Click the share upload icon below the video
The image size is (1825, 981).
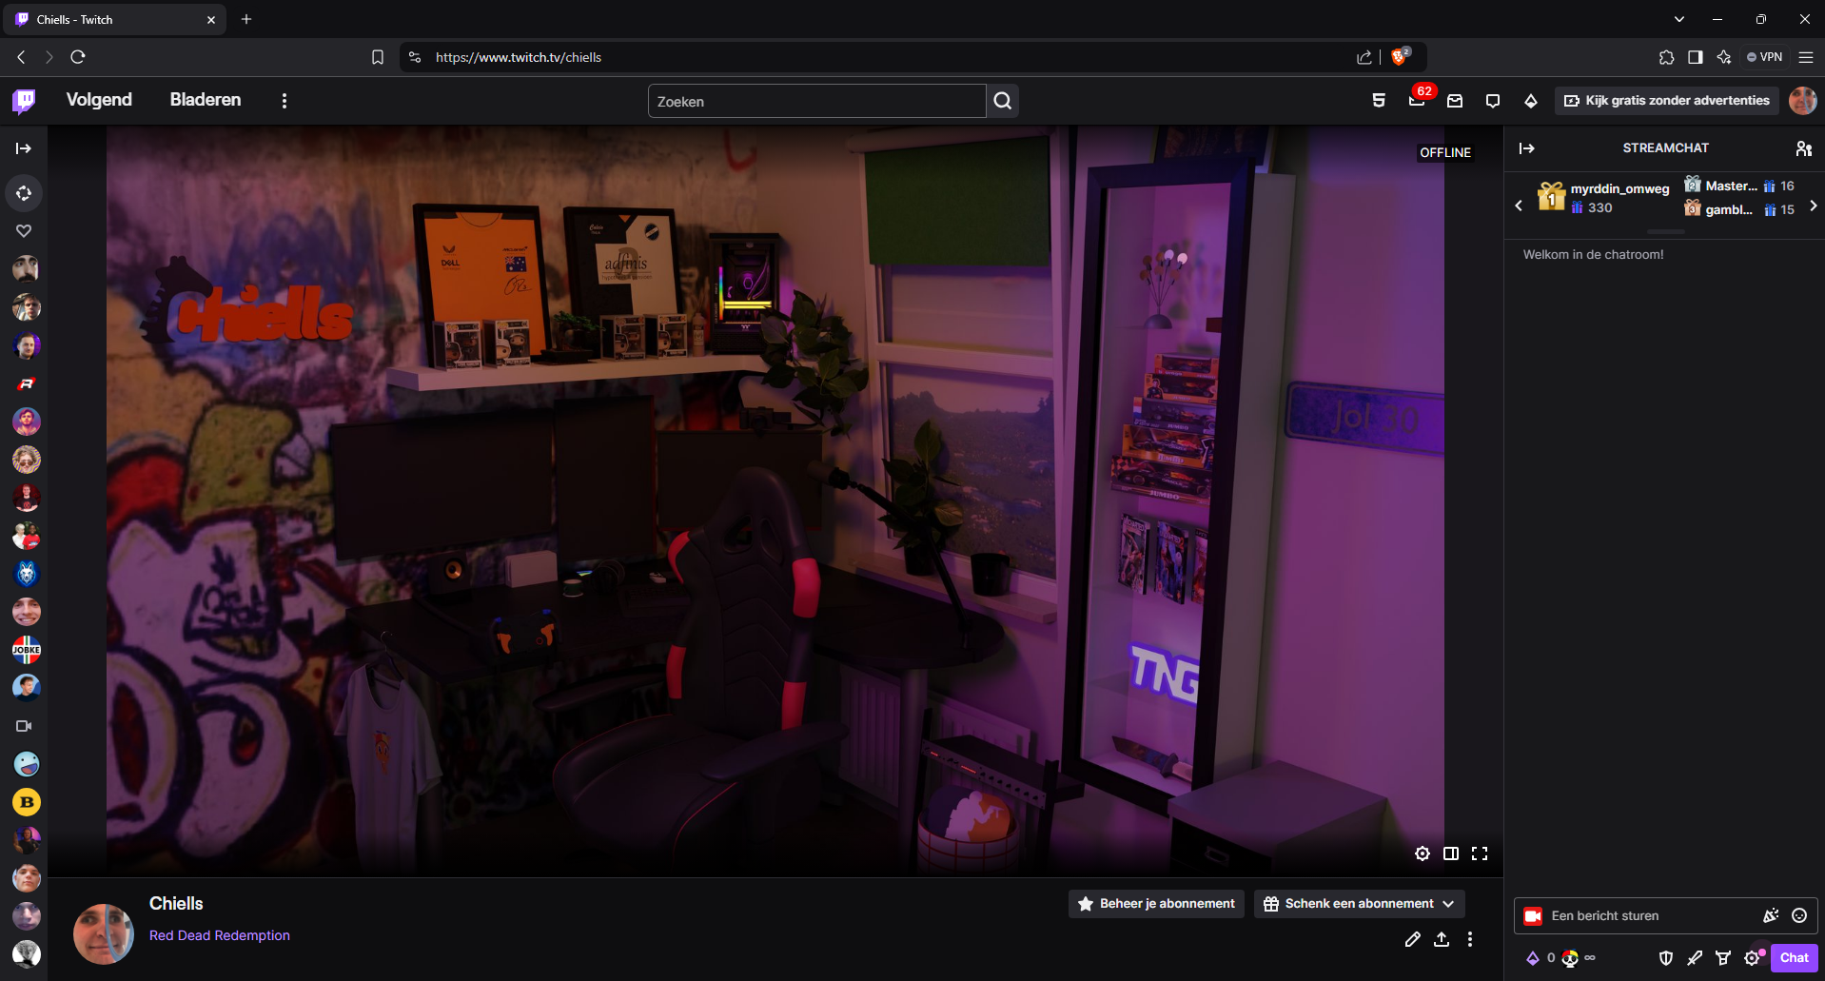click(x=1442, y=939)
